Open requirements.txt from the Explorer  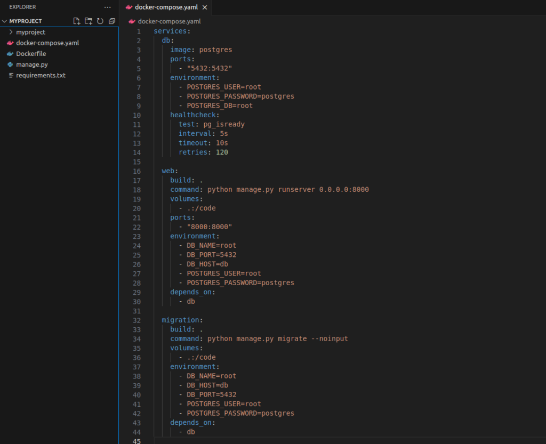pyautogui.click(x=41, y=76)
